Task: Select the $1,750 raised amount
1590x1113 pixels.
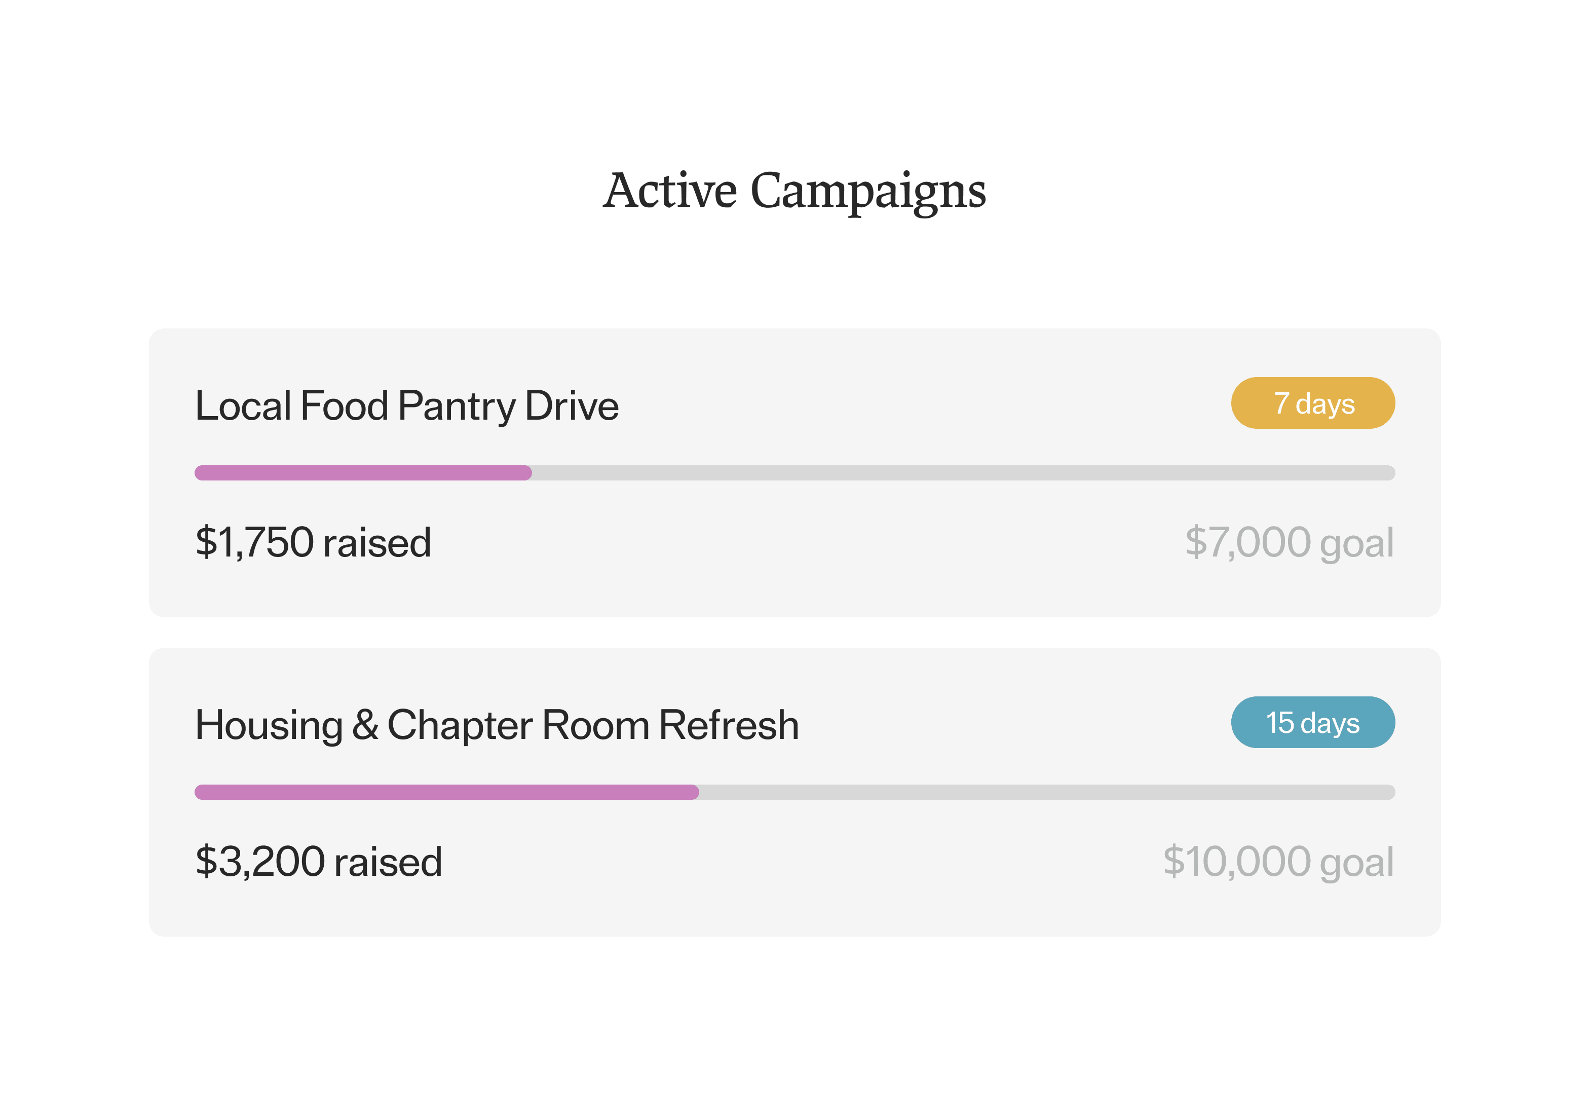Action: click(x=313, y=542)
